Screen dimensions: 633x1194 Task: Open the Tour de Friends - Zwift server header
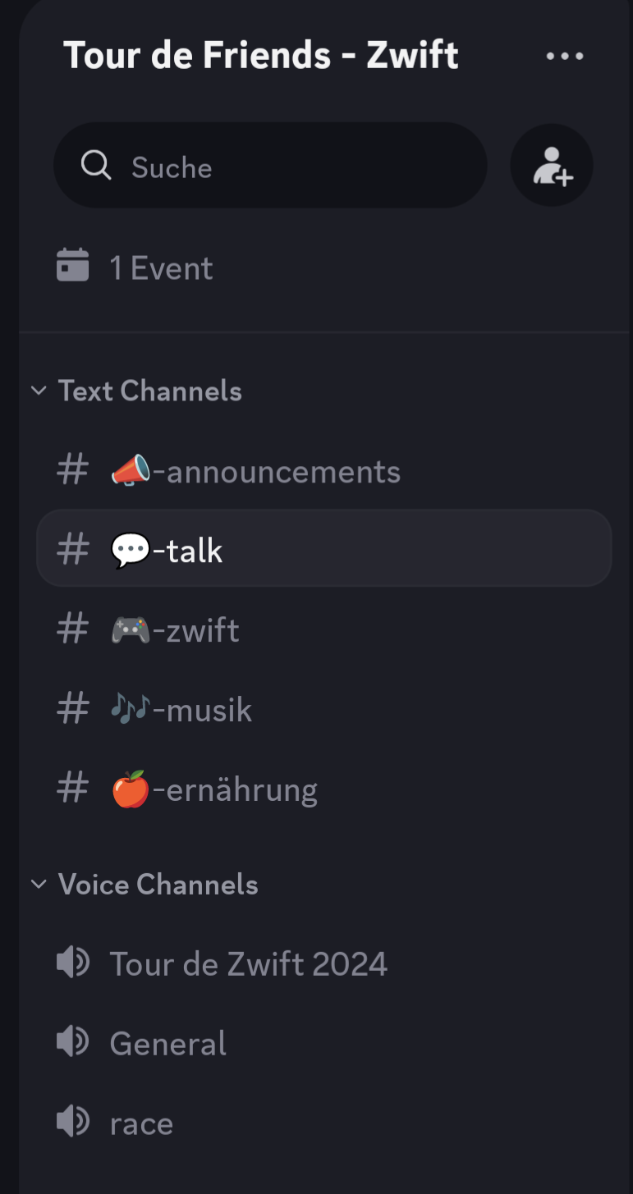pyautogui.click(x=261, y=56)
